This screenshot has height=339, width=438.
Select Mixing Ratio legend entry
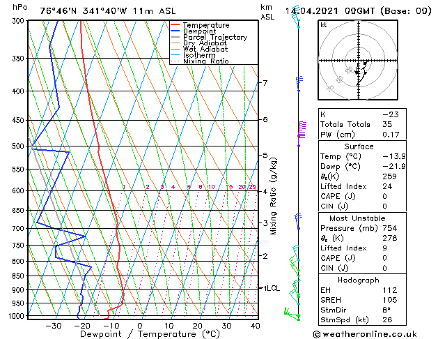(205, 61)
